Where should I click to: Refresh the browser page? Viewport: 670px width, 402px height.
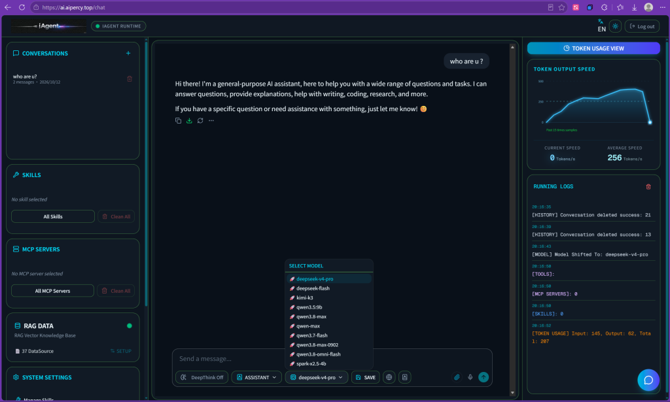[x=22, y=7]
